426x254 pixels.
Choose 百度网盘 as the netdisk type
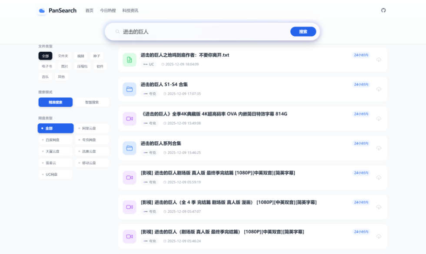[x=56, y=140]
